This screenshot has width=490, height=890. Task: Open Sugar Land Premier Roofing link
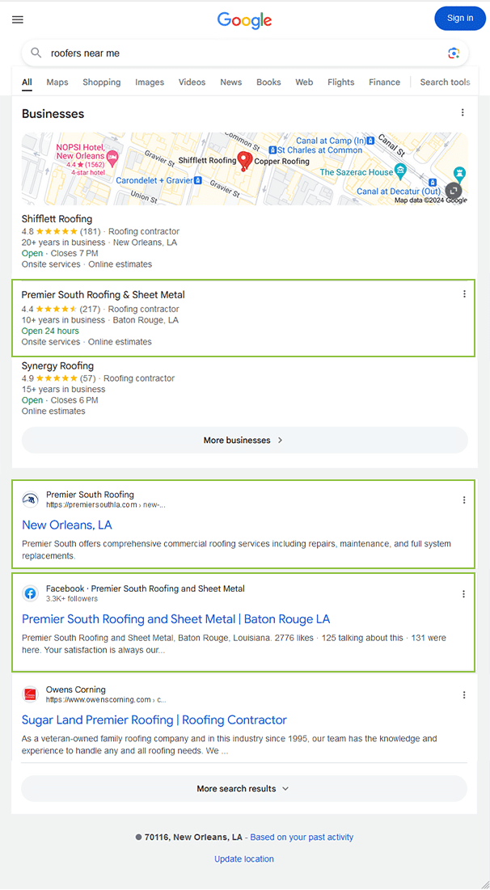pyautogui.click(x=154, y=719)
